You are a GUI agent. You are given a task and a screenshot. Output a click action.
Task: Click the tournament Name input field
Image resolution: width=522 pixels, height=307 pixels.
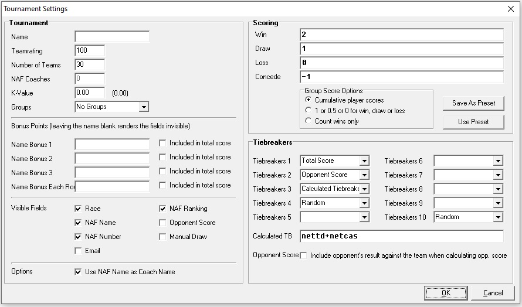pyautogui.click(x=112, y=36)
